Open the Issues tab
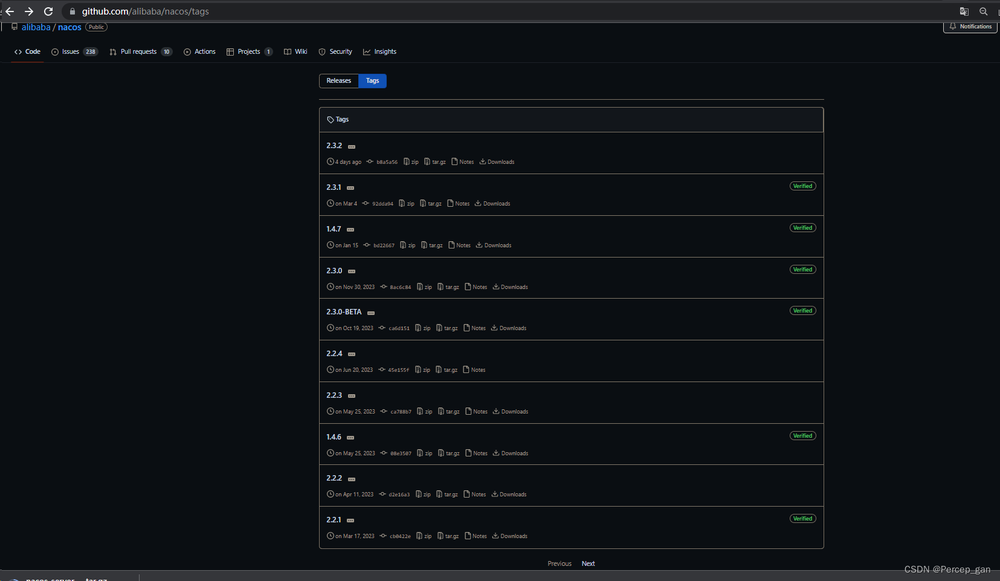This screenshot has height=581, width=1000. [x=75, y=52]
